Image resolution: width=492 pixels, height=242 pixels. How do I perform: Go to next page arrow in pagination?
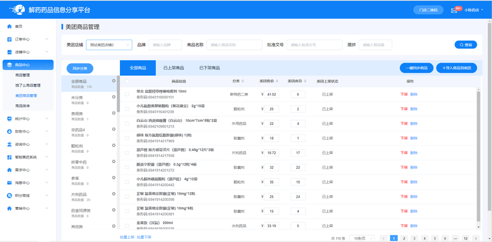point(476,238)
